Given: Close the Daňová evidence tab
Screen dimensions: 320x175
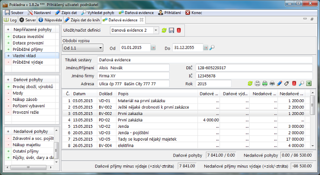Looking at the screenshot, I should (141, 20).
